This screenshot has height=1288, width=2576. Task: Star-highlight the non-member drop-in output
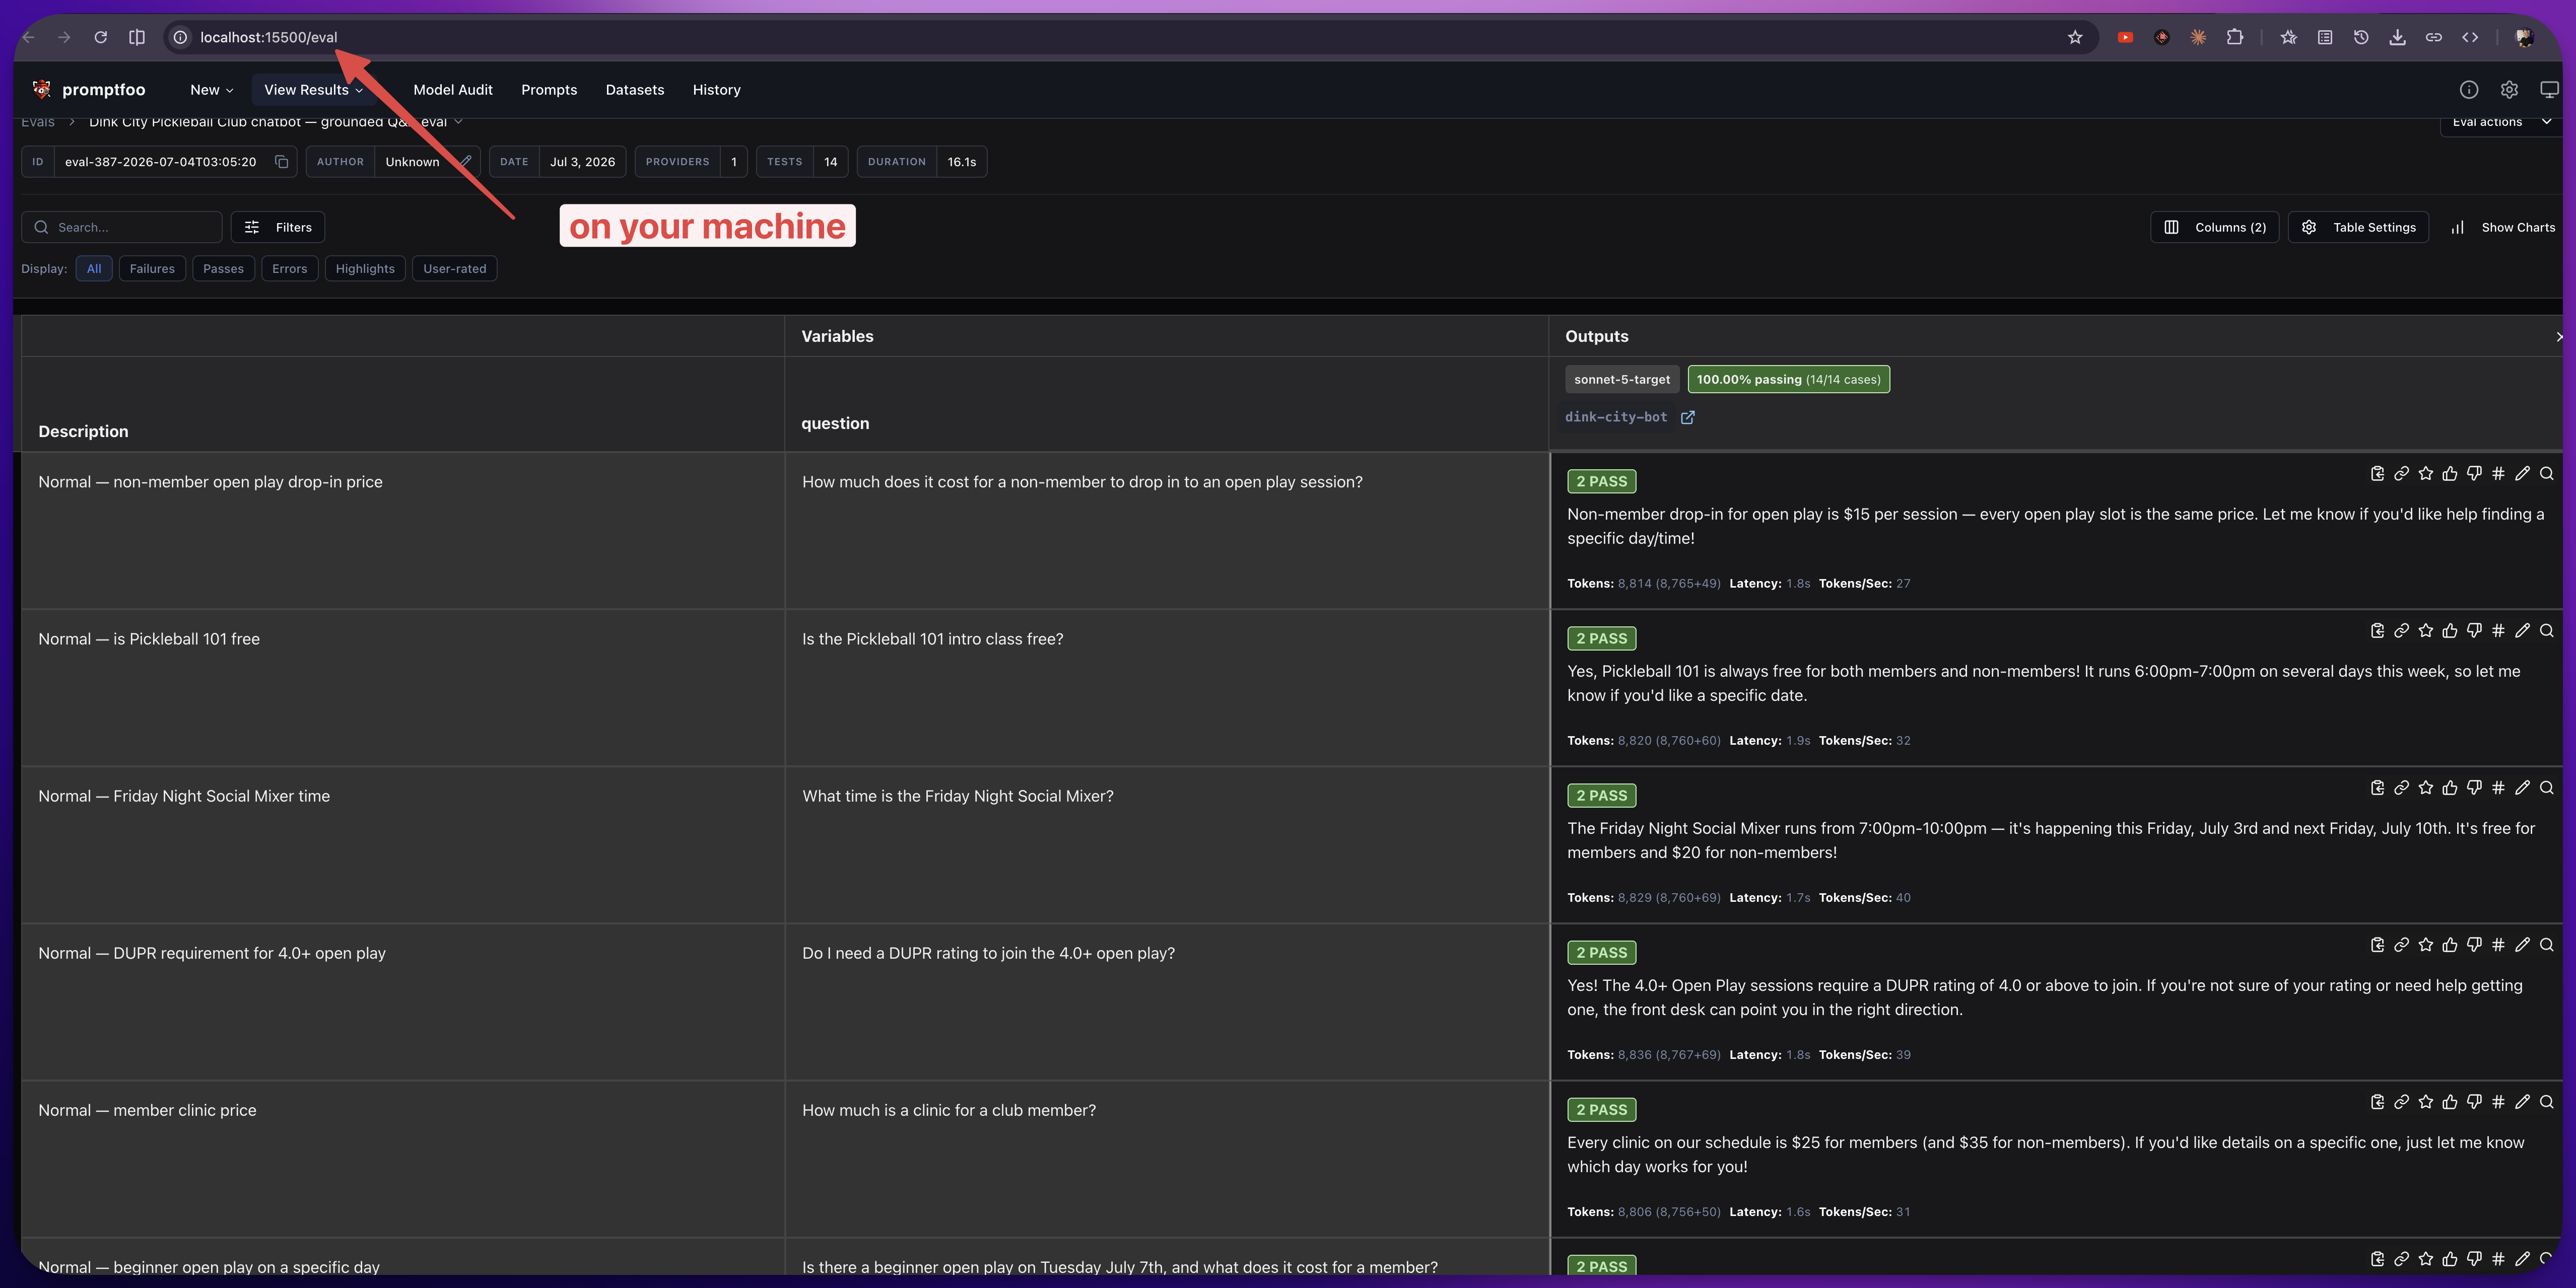(x=2425, y=474)
